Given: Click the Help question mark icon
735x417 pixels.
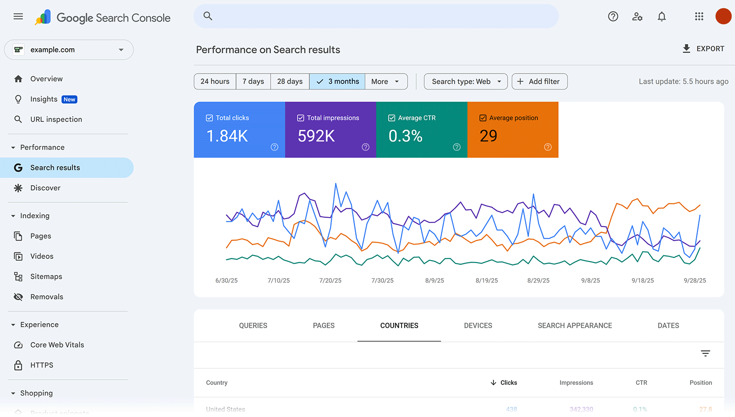Looking at the screenshot, I should (x=613, y=16).
